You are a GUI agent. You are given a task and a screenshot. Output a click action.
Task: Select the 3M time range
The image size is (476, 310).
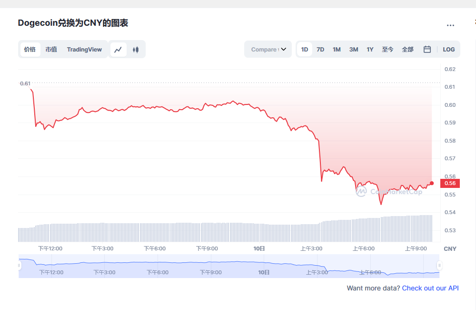pyautogui.click(x=354, y=49)
